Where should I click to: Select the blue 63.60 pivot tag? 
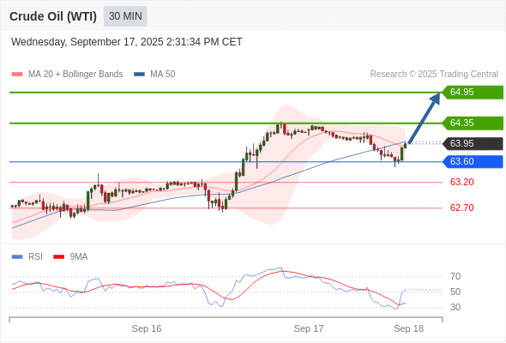coord(473,161)
